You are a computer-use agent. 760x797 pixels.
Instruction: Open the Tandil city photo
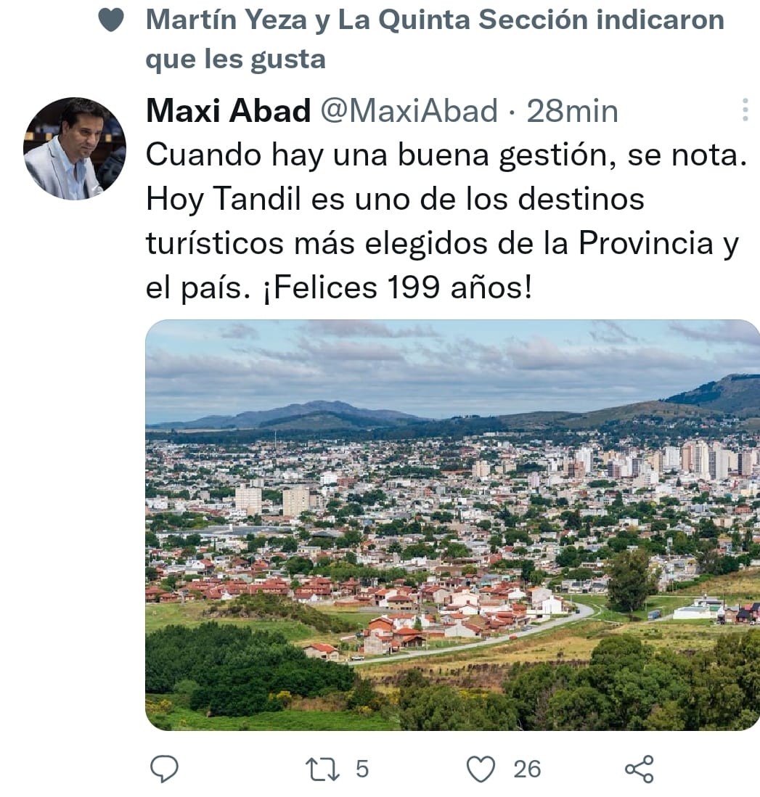point(452,525)
